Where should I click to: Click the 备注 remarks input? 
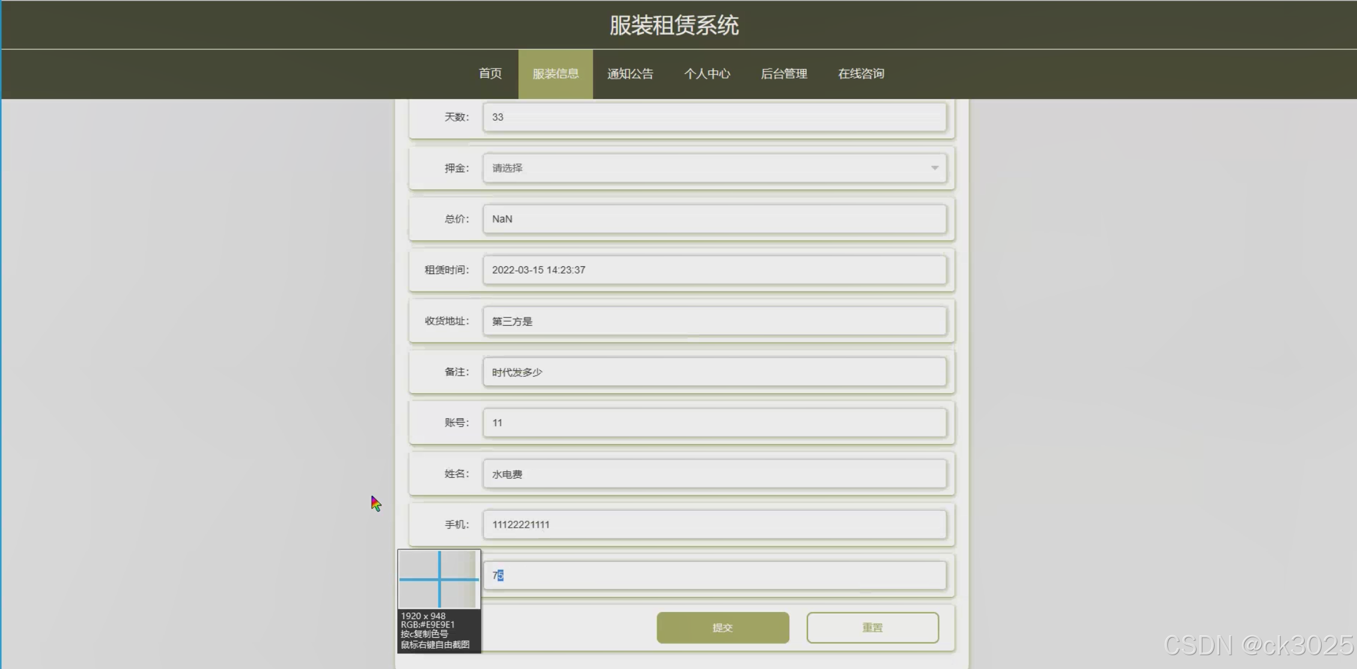pos(714,372)
